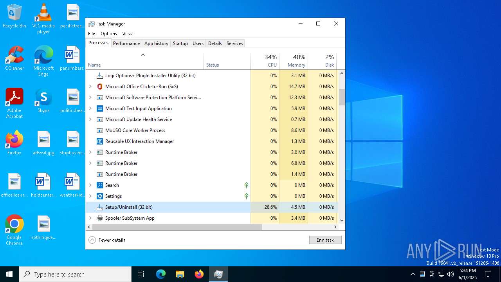501x282 pixels.
Task: Click the Microsoft Office Click-to-Run process icon
Action: tap(99, 87)
